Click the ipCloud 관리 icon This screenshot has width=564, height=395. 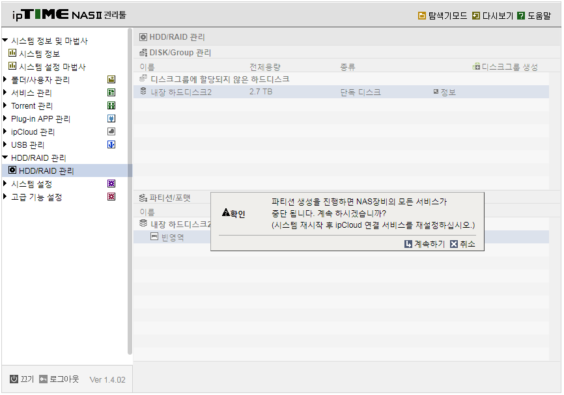(x=111, y=131)
